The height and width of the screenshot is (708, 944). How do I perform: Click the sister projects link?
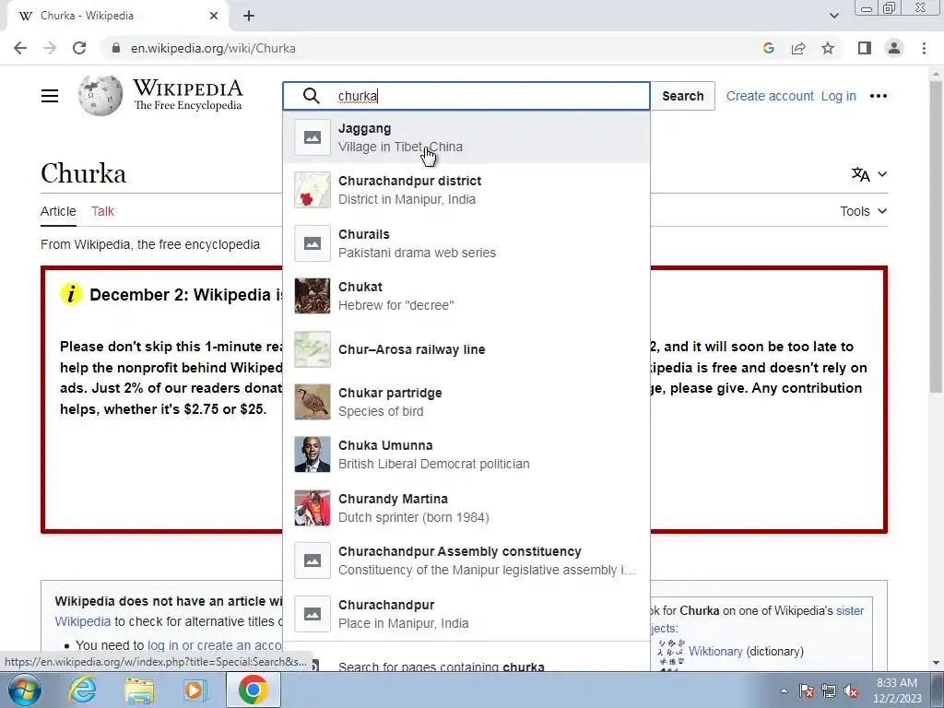click(x=849, y=610)
